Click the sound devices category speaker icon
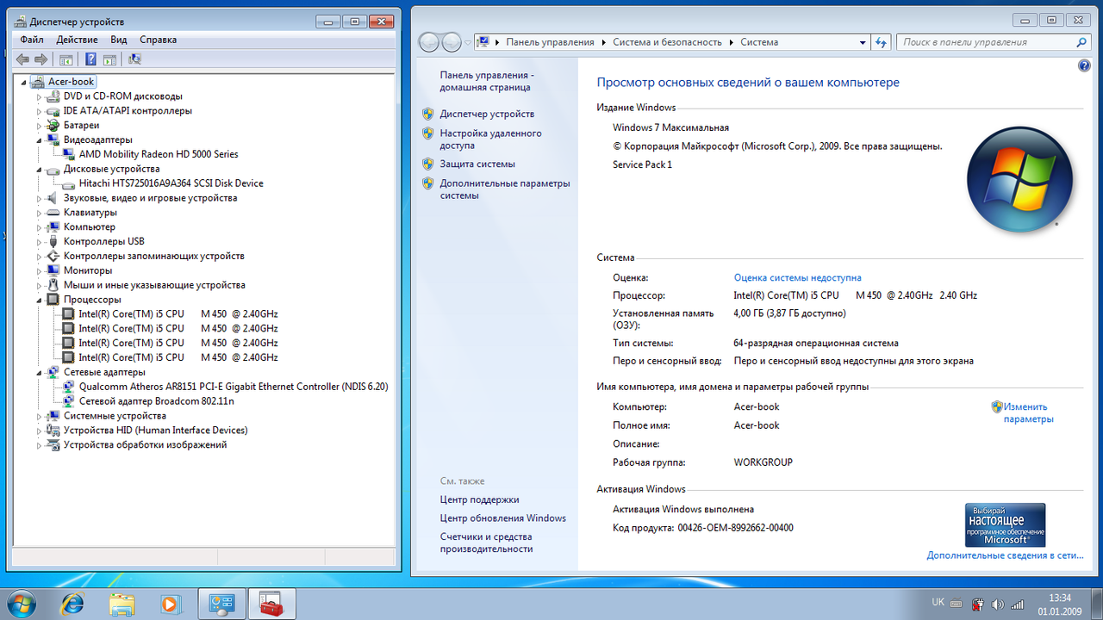1103x620 pixels. click(x=53, y=198)
